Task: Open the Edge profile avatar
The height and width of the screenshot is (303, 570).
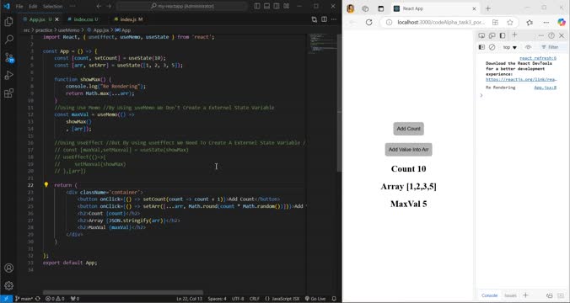Action: tap(351, 8)
